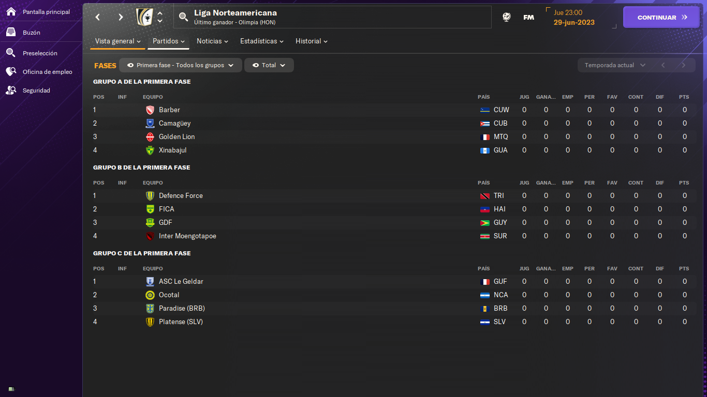Expand the Total view dropdown

click(x=269, y=65)
